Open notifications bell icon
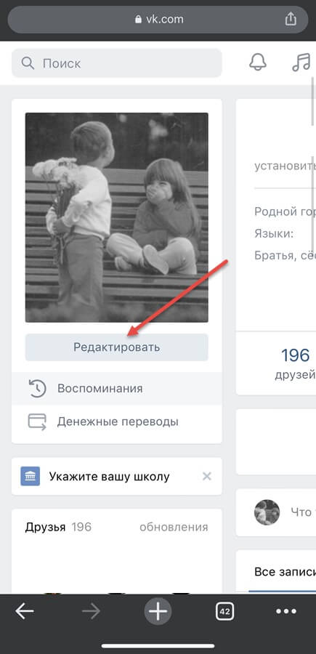 point(258,62)
